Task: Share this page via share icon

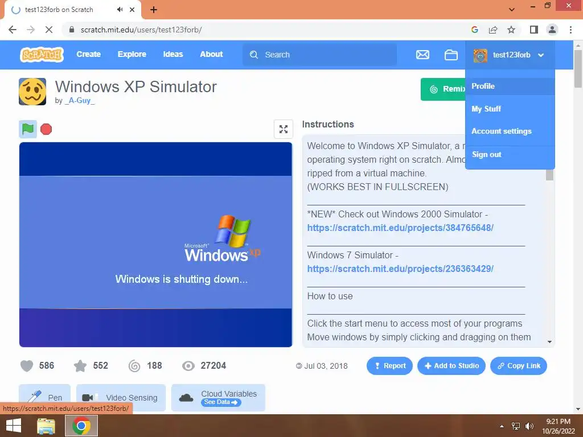Action: coord(493,30)
